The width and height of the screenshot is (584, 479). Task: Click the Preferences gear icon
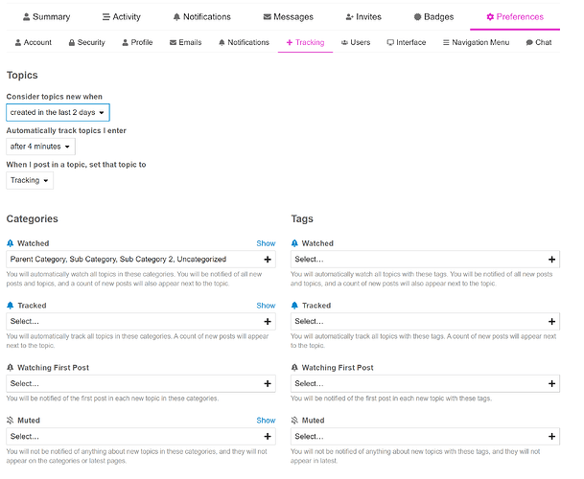pyautogui.click(x=490, y=16)
